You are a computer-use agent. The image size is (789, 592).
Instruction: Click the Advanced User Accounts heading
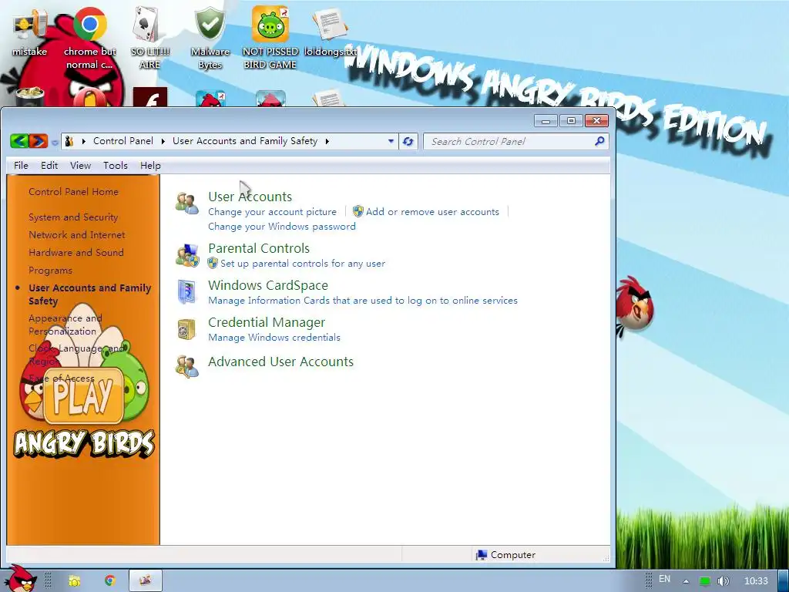pyautogui.click(x=280, y=362)
